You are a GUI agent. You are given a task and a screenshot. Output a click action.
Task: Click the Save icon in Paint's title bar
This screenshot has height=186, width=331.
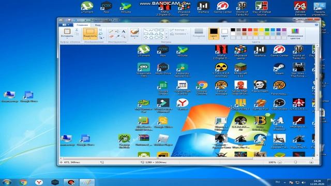69,20
